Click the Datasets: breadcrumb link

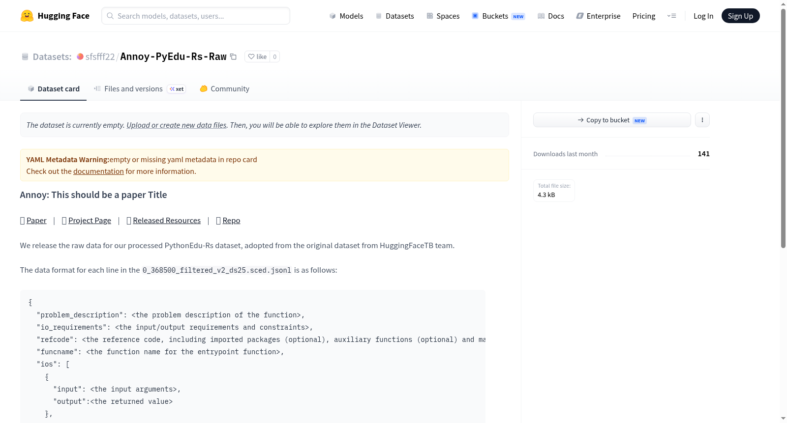pyautogui.click(x=52, y=56)
